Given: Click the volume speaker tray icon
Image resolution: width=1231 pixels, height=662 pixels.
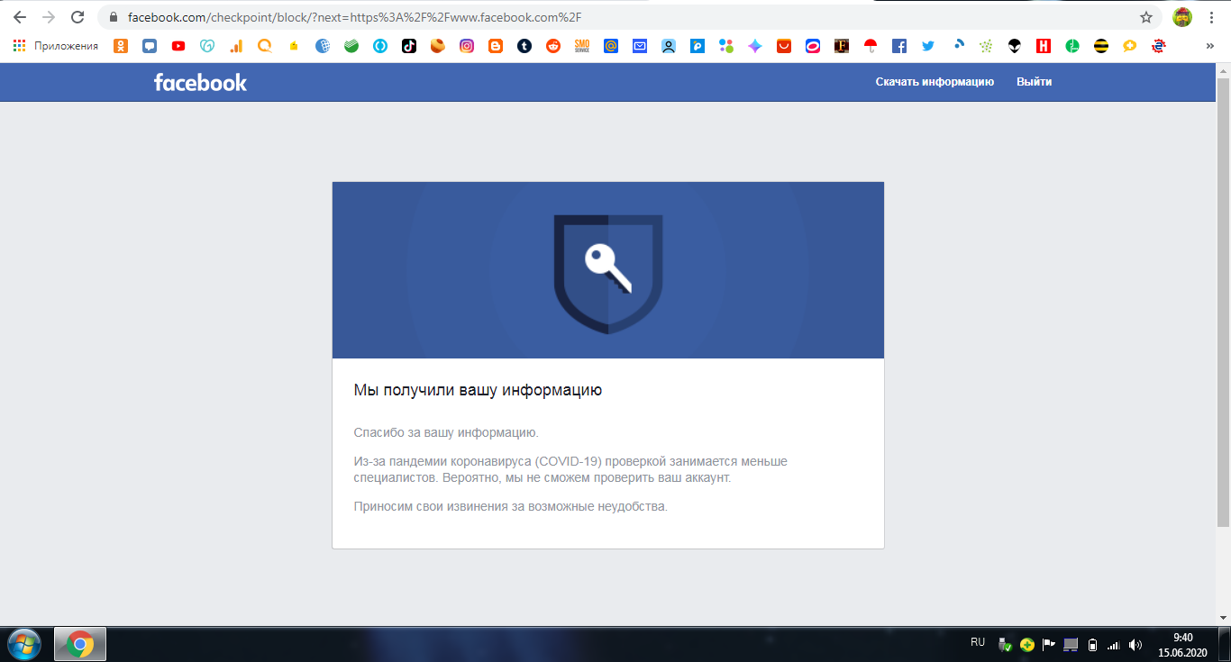Looking at the screenshot, I should click(1135, 645).
